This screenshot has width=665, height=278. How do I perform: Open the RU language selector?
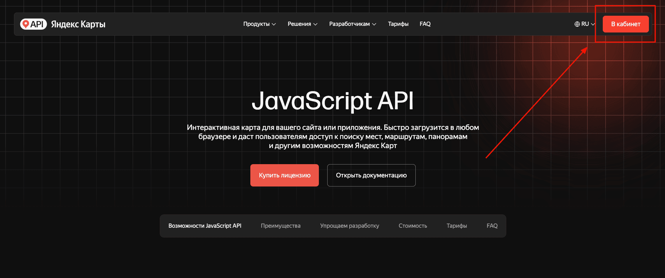(585, 24)
